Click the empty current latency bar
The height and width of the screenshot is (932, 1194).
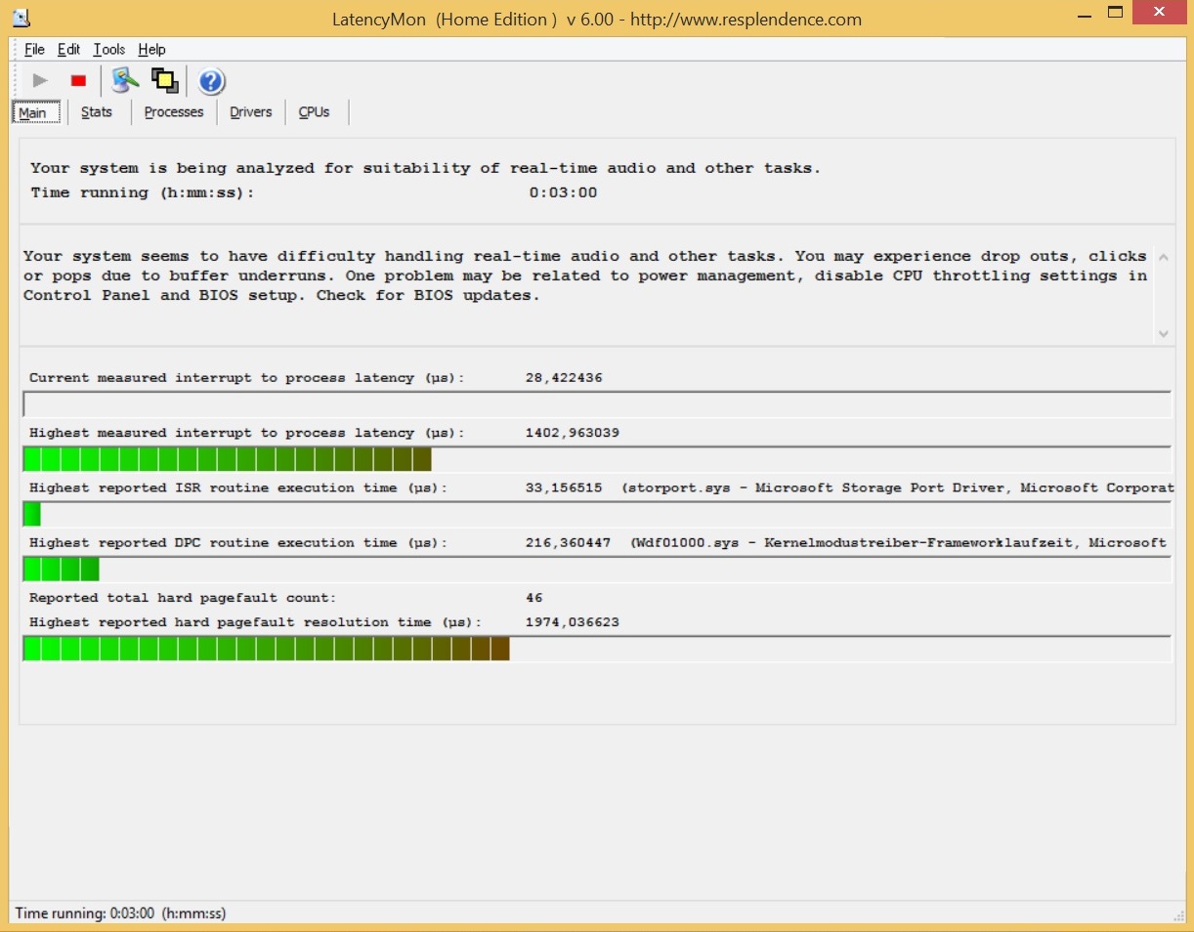pyautogui.click(x=597, y=404)
